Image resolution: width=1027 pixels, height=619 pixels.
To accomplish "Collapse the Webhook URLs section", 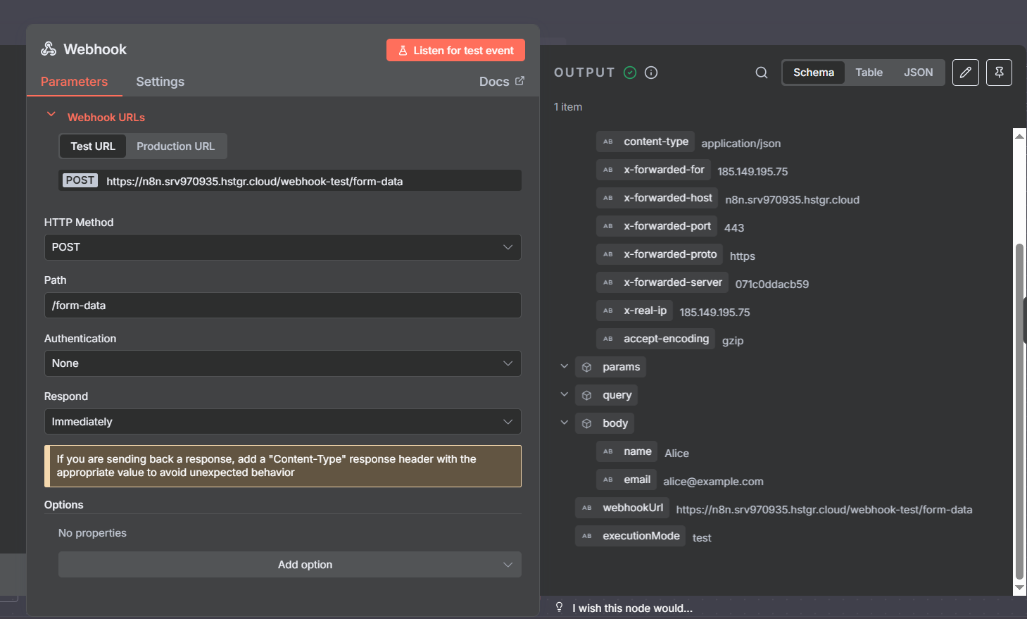I will click(x=51, y=115).
